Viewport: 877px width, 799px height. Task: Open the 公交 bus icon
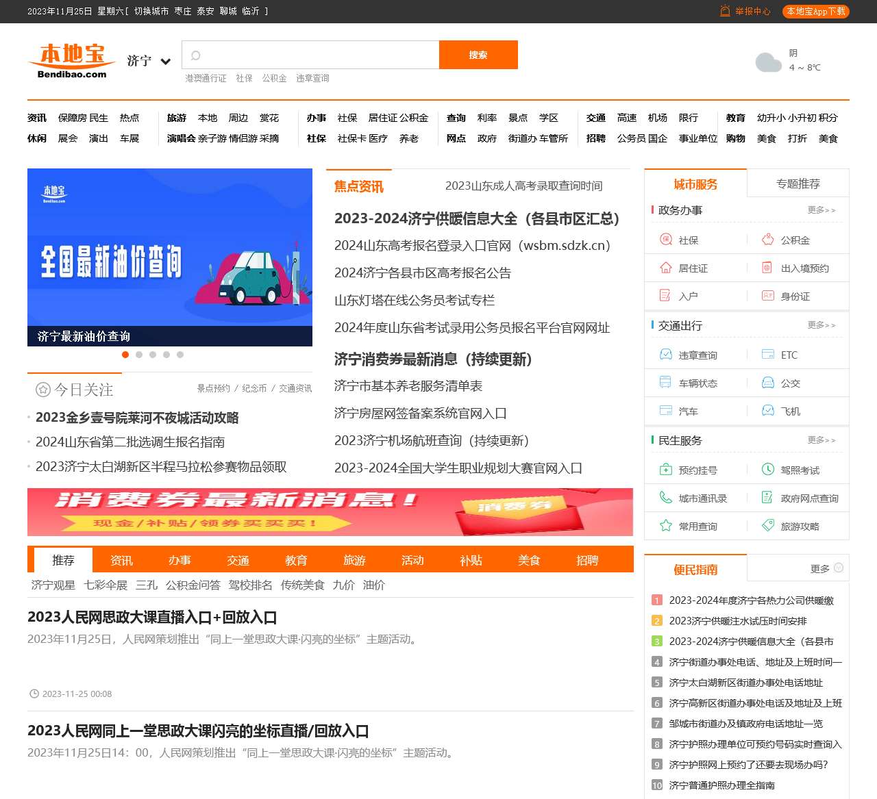tap(767, 383)
